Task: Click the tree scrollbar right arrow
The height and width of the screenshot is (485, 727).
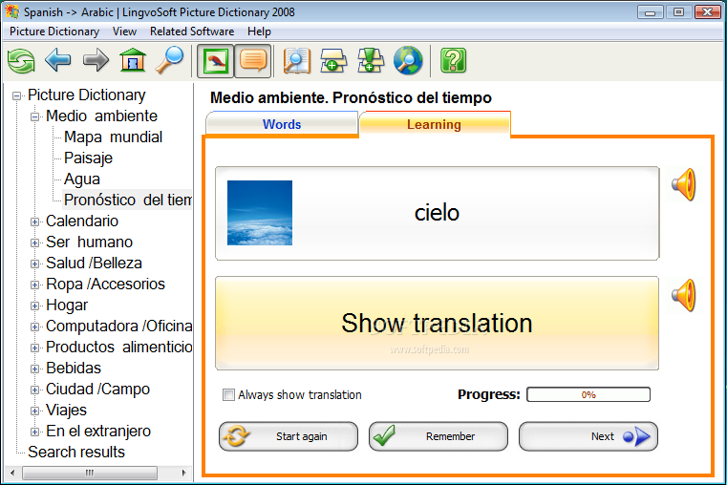Action: [x=184, y=473]
